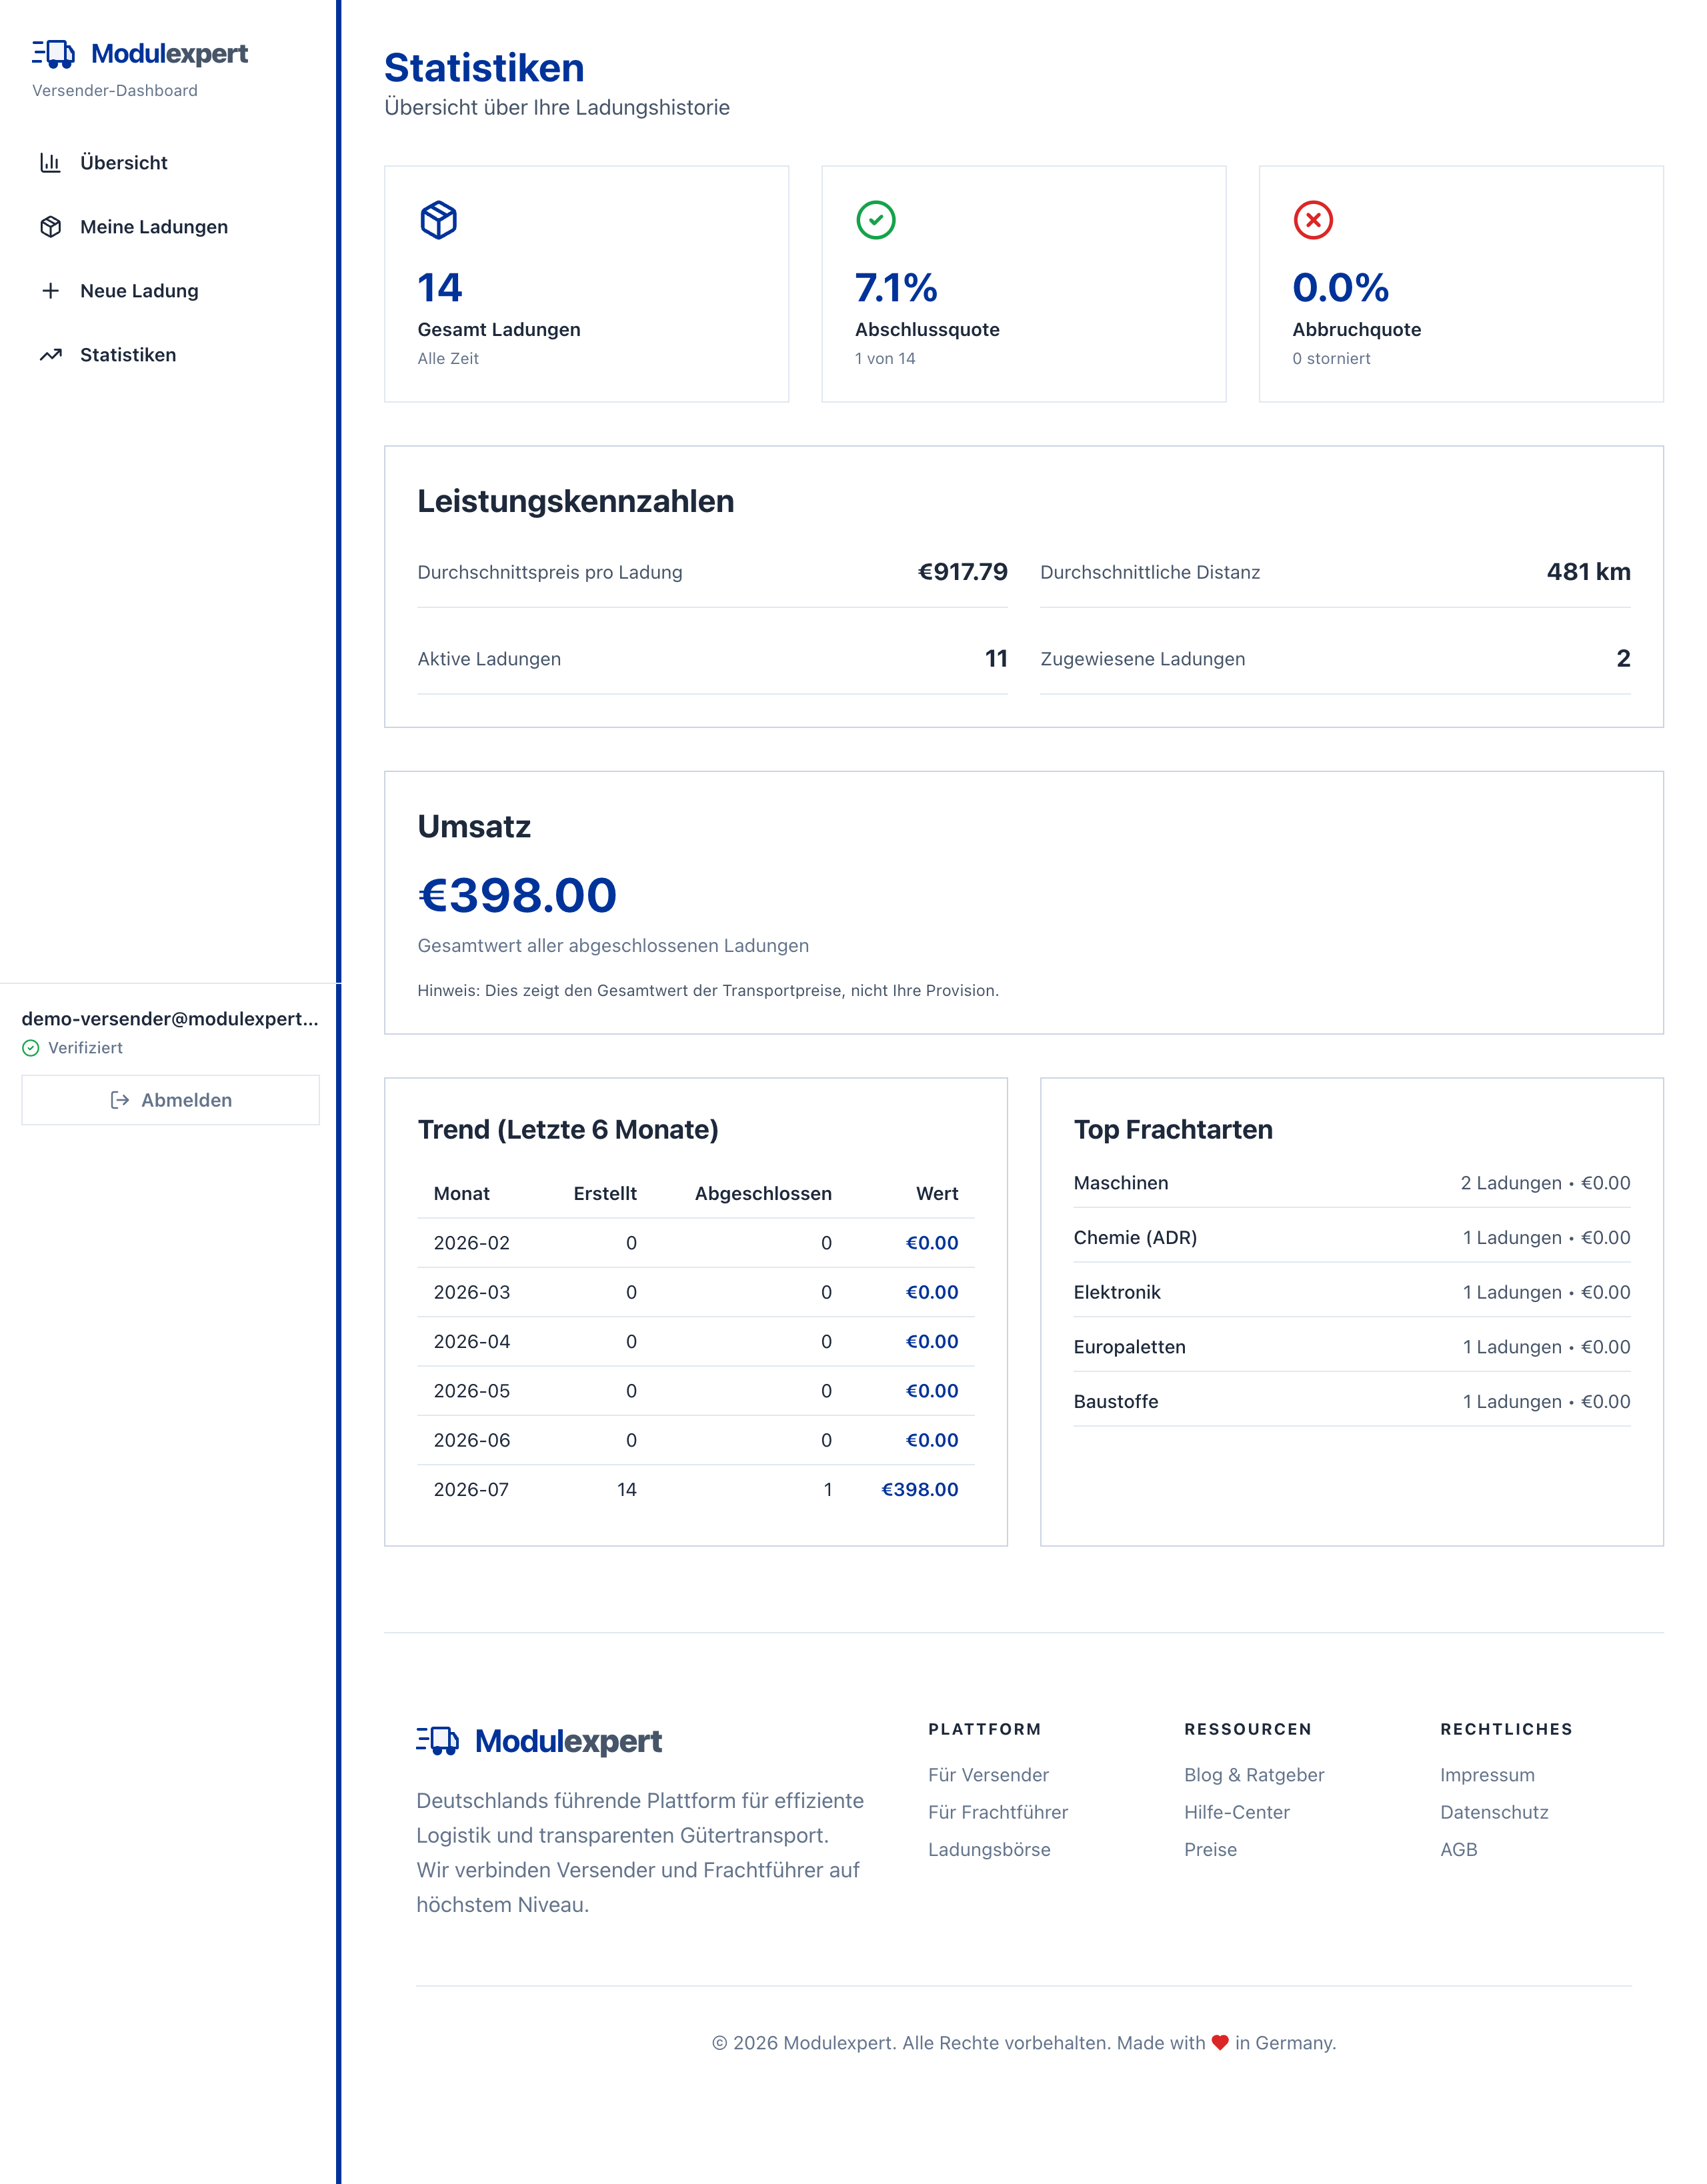This screenshot has height=2184, width=1707.
Task: Open Statistiken in the sidebar
Action: click(170, 355)
